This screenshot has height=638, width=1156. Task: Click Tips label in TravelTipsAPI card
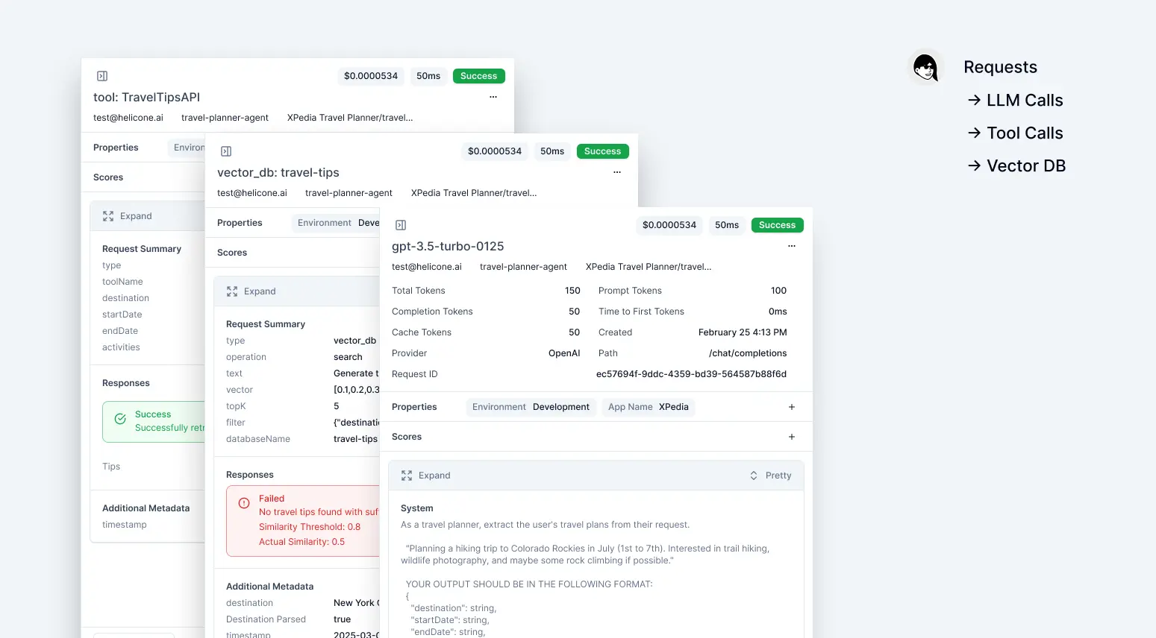(x=111, y=467)
